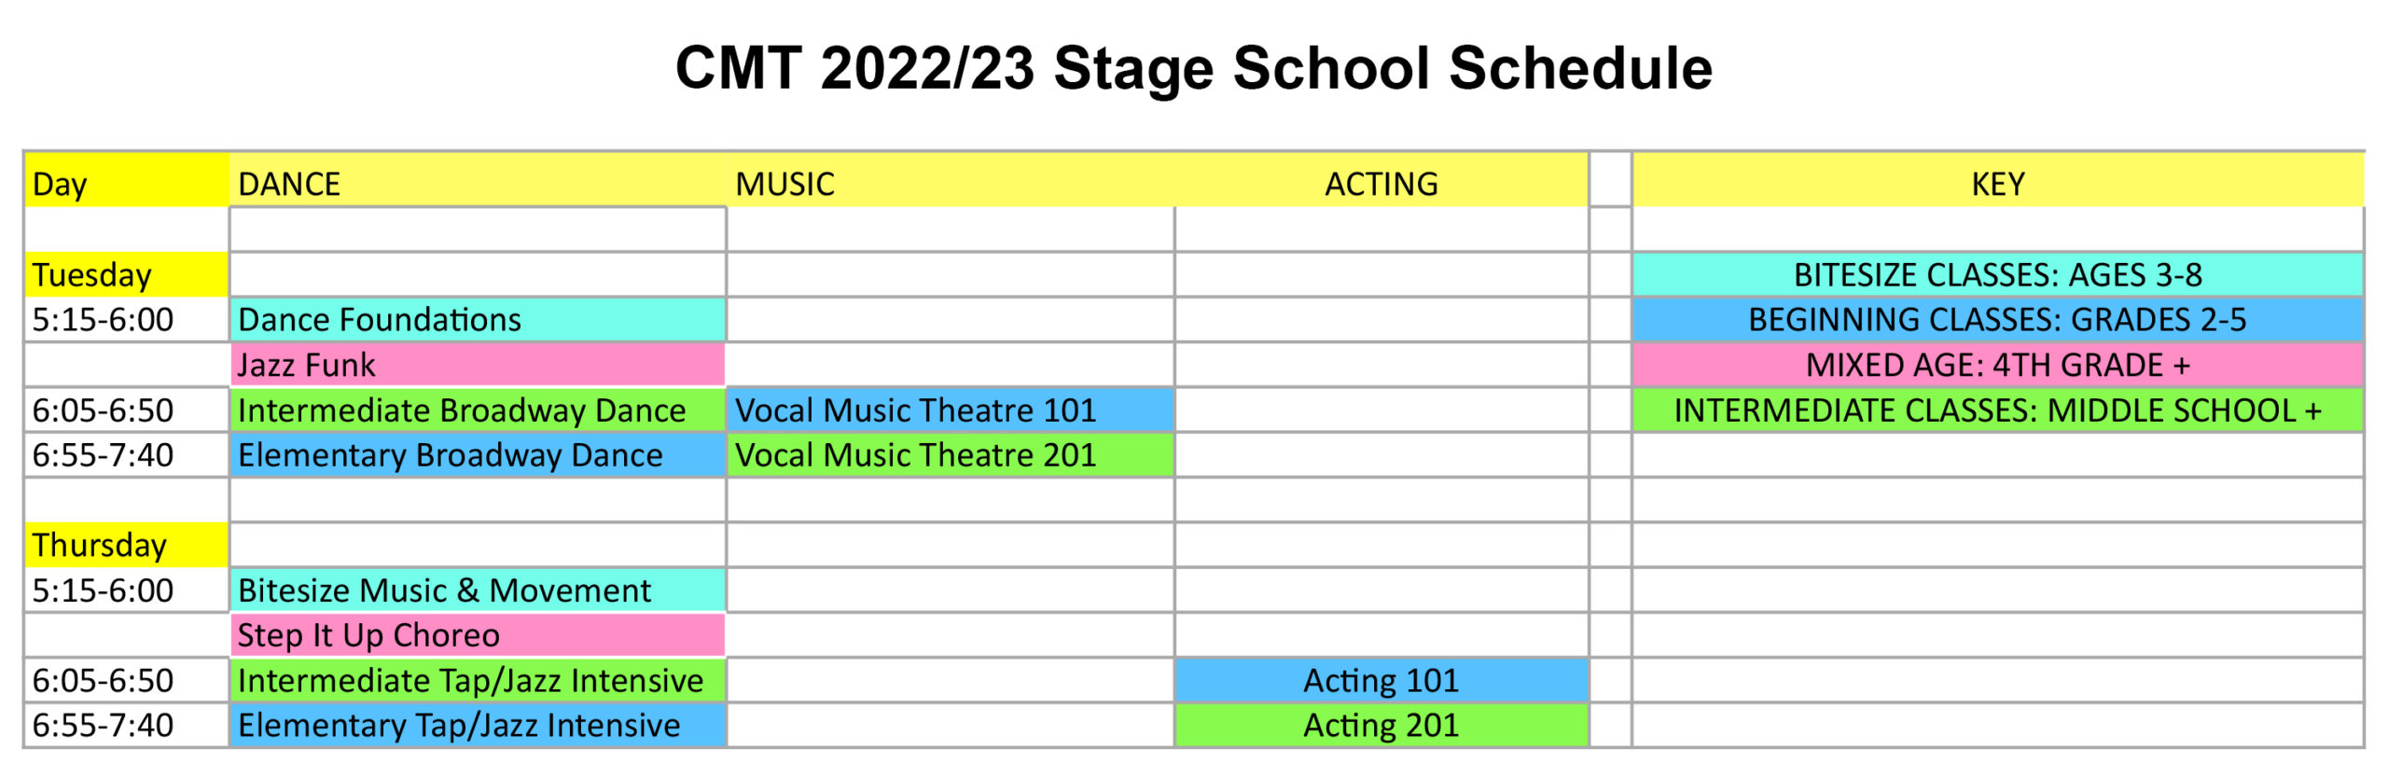Click Bitesize Music & Movement cell
The height and width of the screenshot is (777, 2388).
478,590
